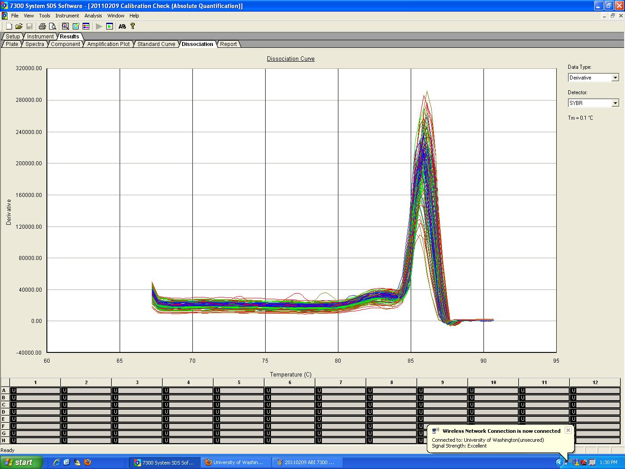Open Print Preview from the toolbar
625x469 pixels.
[53, 26]
